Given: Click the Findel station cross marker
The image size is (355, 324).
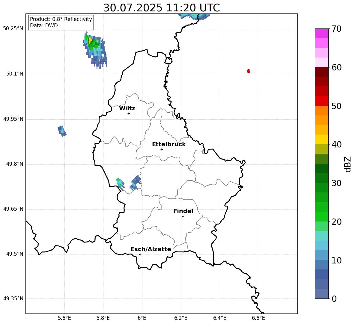Looking at the screenshot, I should tap(183, 216).
